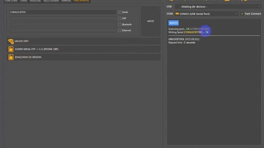Toggle the Fast Connect checkbox

coord(242,14)
